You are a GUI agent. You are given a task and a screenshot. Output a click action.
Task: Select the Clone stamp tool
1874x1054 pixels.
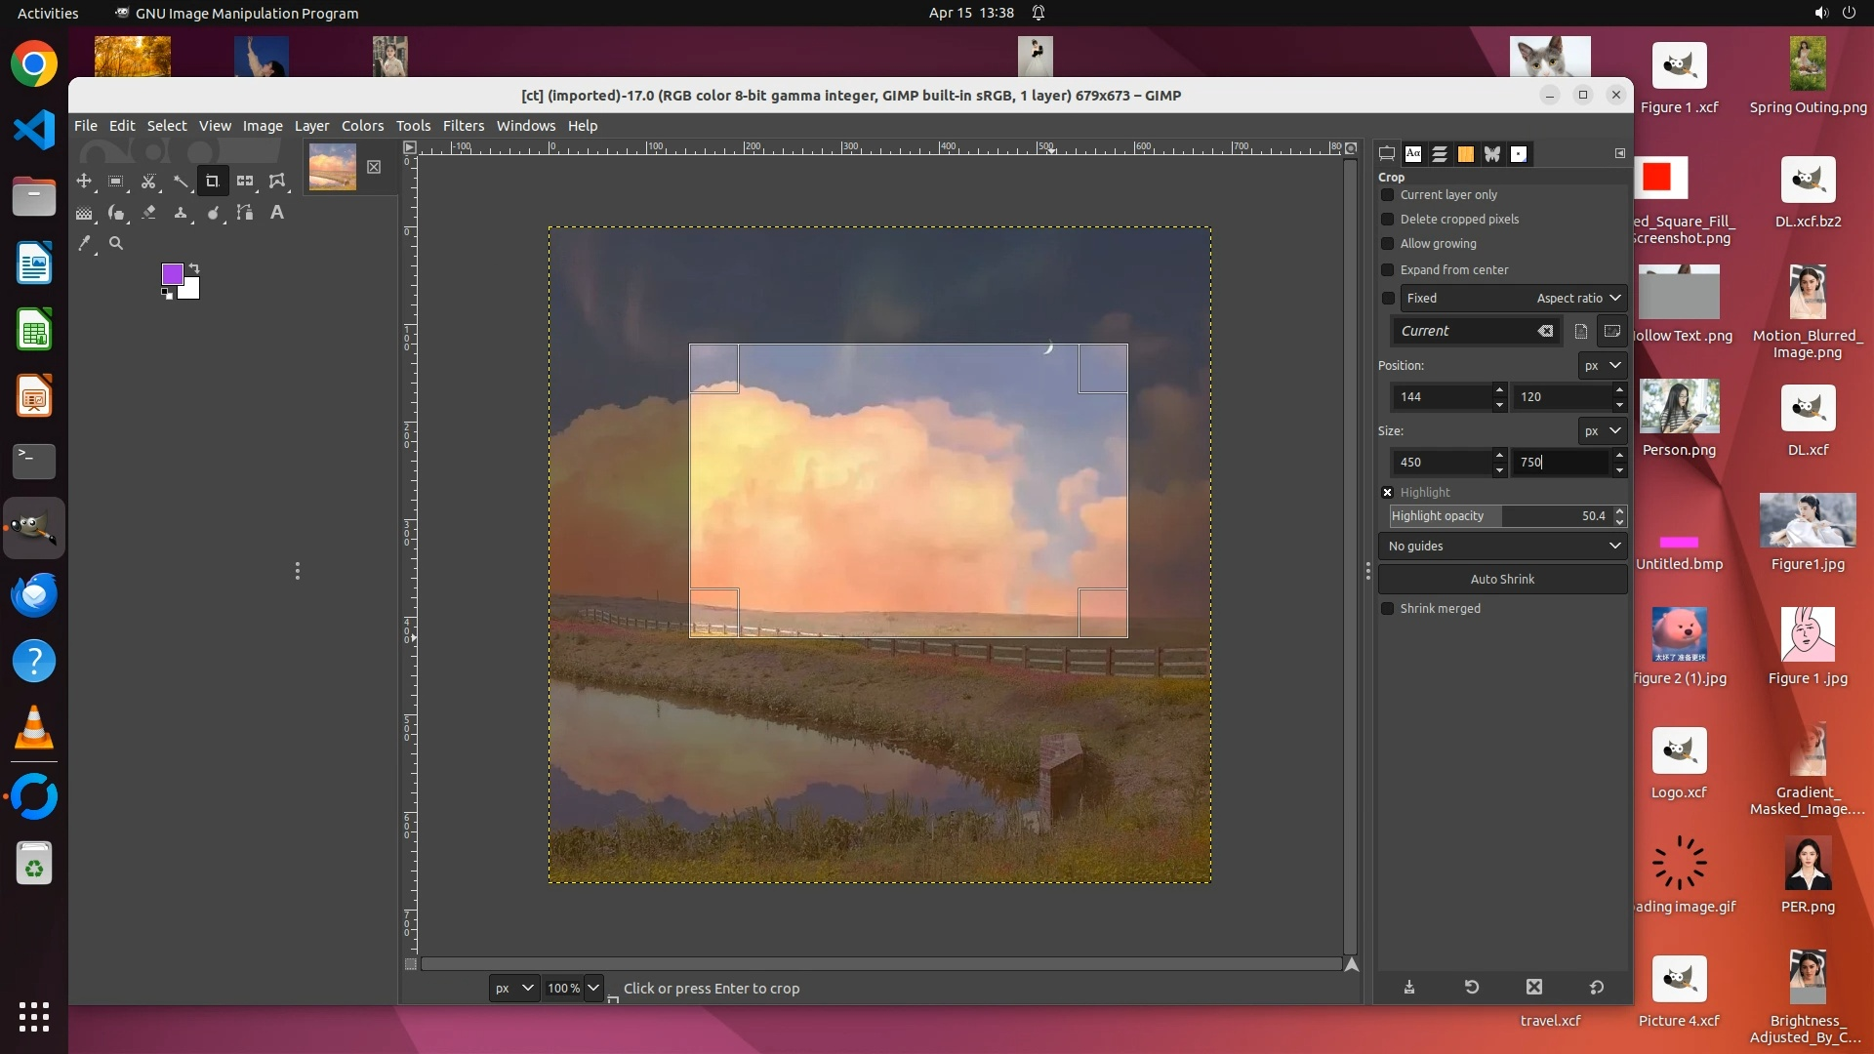pos(181,212)
